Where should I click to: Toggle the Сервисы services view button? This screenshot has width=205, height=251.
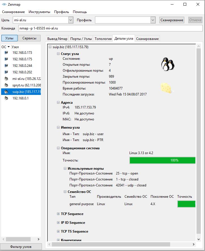click(x=29, y=38)
